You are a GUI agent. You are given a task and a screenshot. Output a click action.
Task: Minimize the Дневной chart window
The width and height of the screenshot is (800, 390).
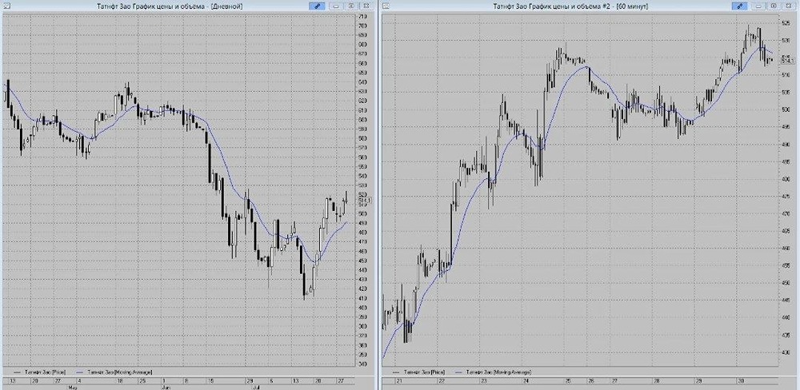click(x=336, y=6)
